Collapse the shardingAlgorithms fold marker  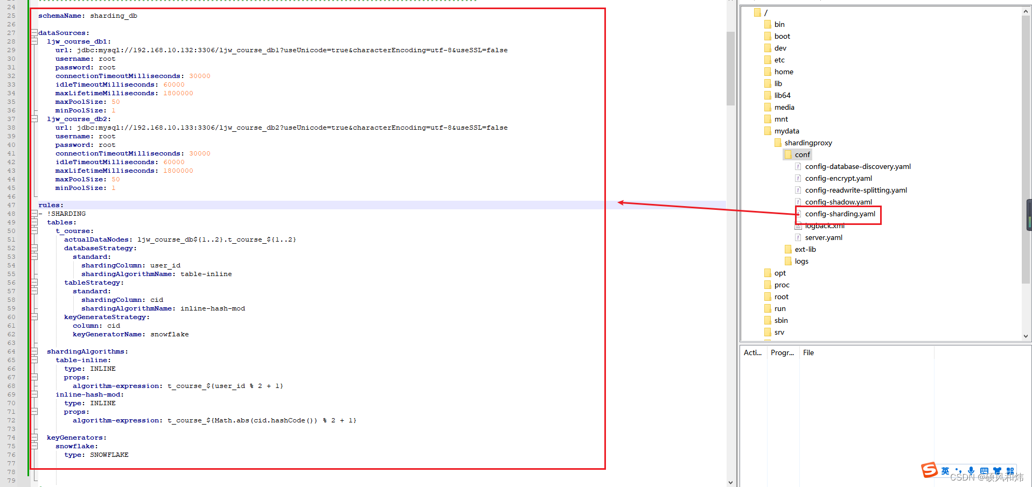coord(34,351)
